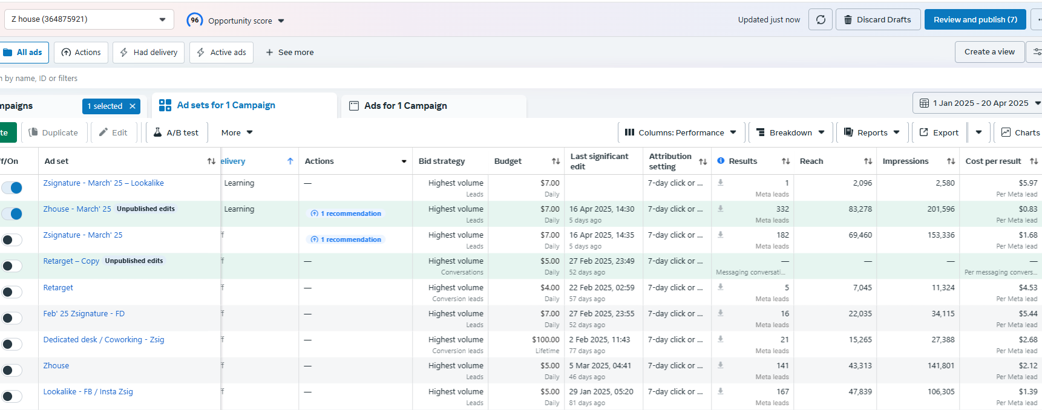Click download icon in Zhouse - March' 25 results
The image size is (1042, 410).
[721, 209]
